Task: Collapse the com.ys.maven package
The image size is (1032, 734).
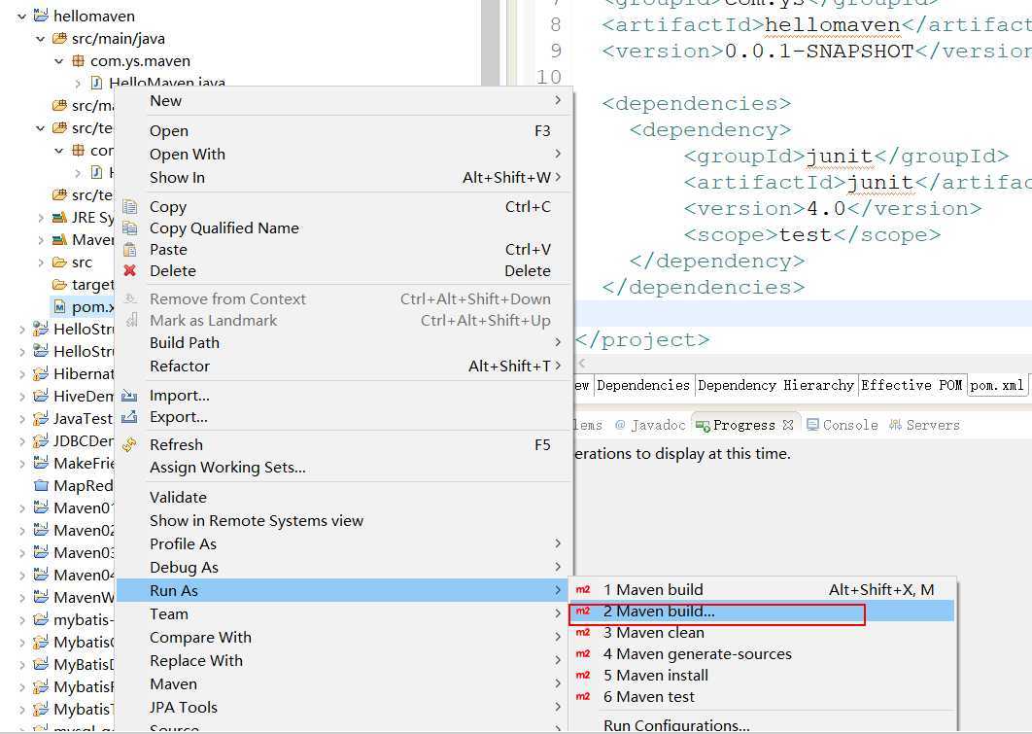Action: coord(58,61)
